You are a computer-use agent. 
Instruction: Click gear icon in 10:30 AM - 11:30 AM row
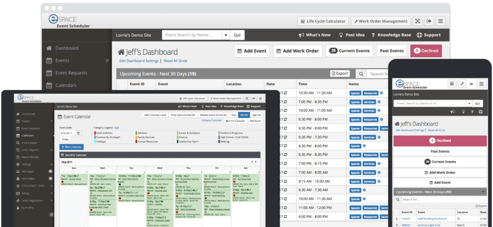click(x=382, y=93)
